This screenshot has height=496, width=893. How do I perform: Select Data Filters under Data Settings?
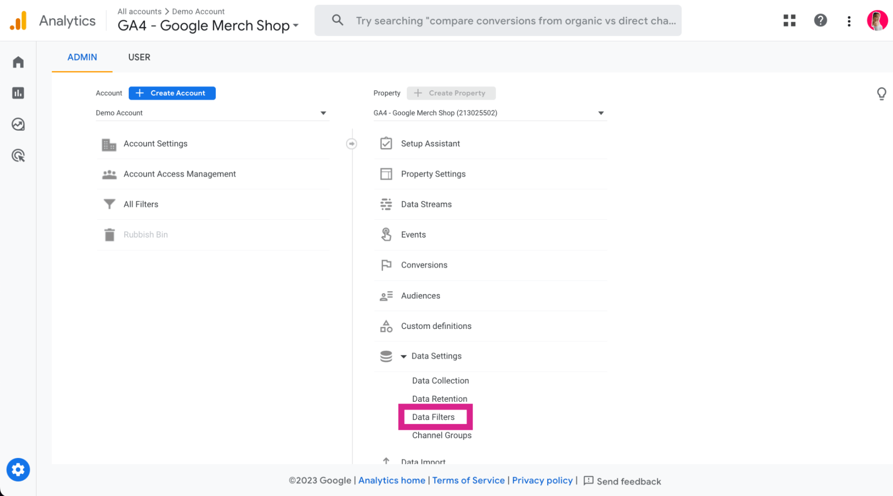point(433,417)
